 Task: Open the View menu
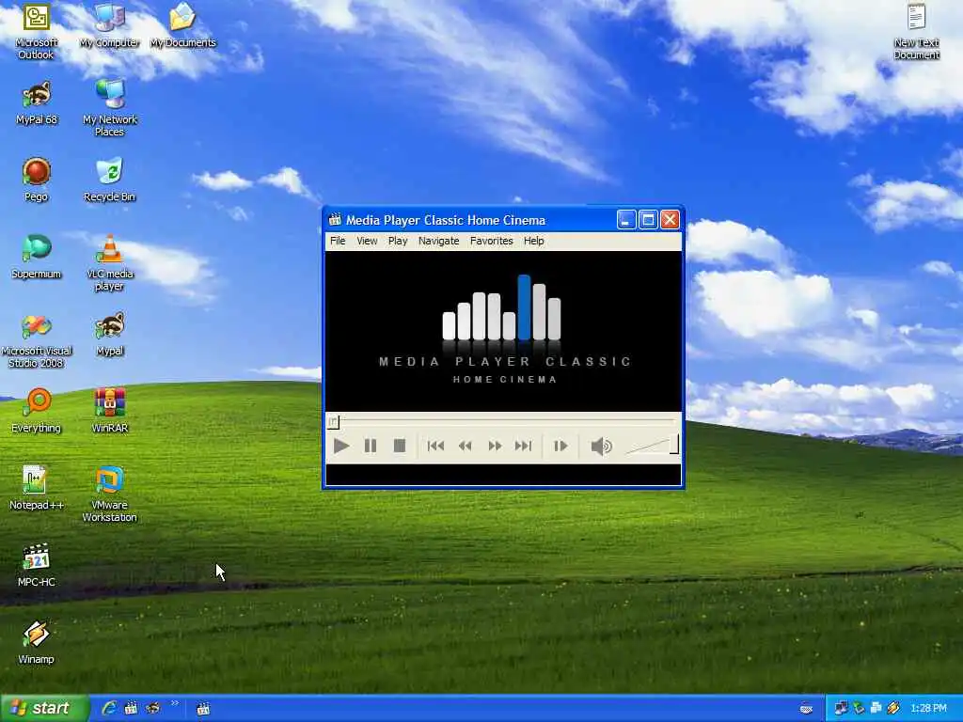click(x=367, y=241)
